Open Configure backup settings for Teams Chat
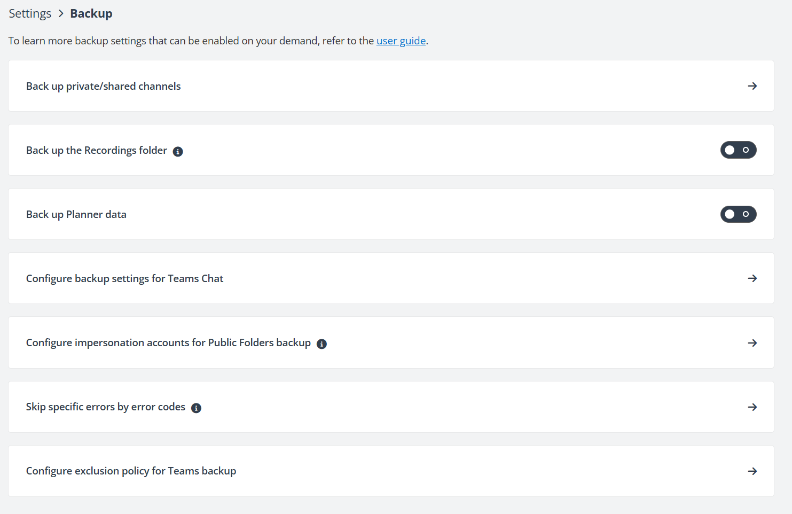This screenshot has width=792, height=514. [124, 278]
